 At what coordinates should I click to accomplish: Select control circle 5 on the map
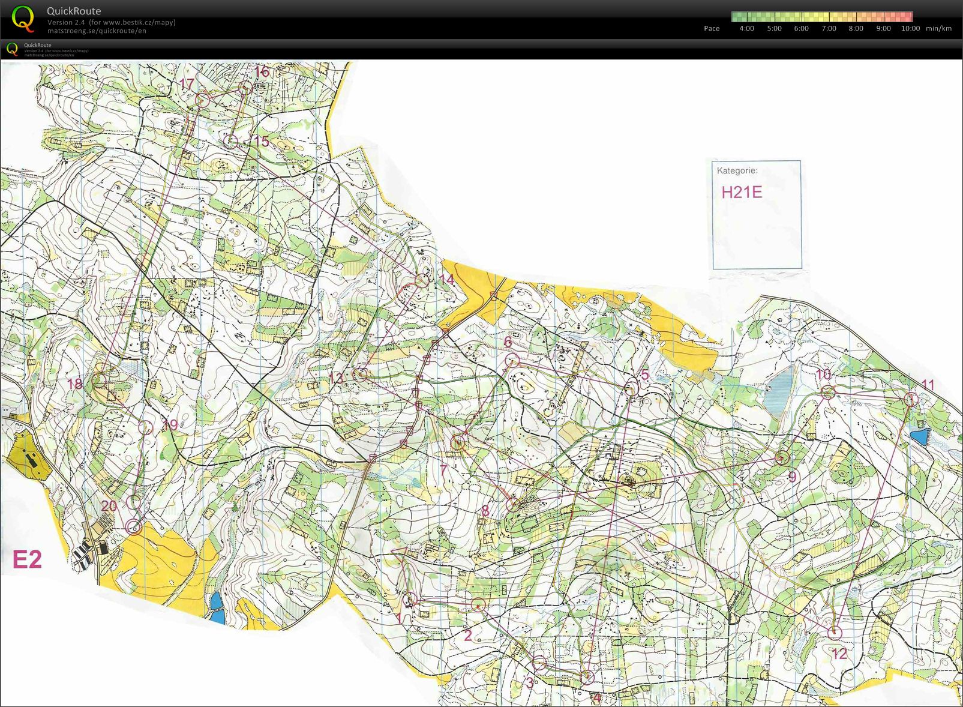[x=630, y=390]
